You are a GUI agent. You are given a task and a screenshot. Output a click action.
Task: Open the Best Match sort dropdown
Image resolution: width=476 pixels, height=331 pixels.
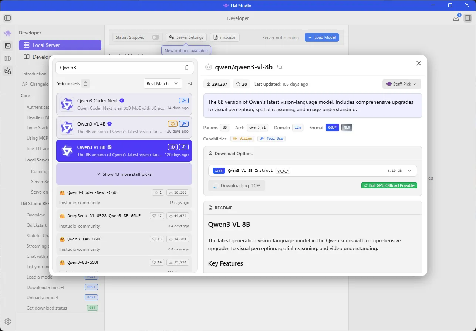point(162,84)
